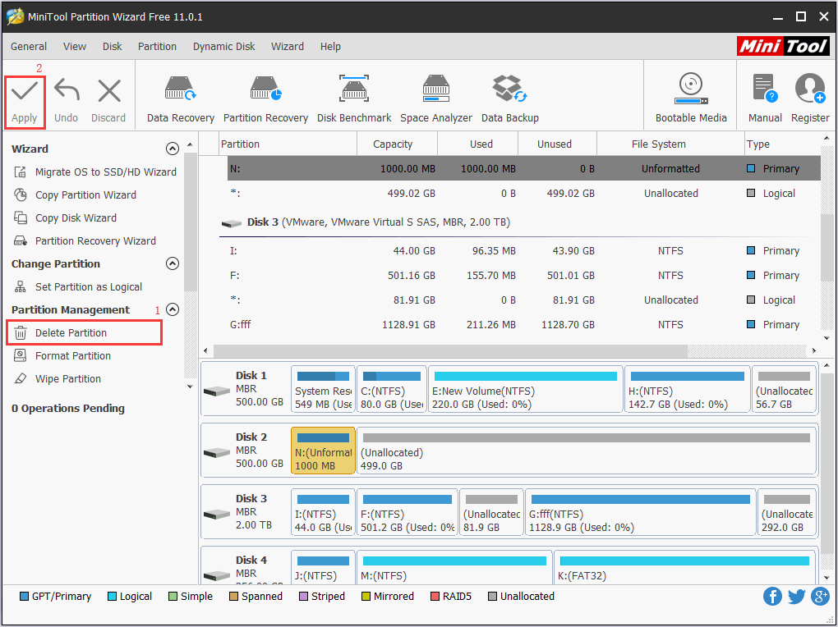Click the Register user icon

(x=810, y=99)
